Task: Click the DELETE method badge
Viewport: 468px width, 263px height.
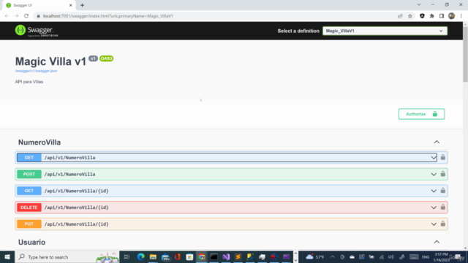Action: tap(29, 207)
